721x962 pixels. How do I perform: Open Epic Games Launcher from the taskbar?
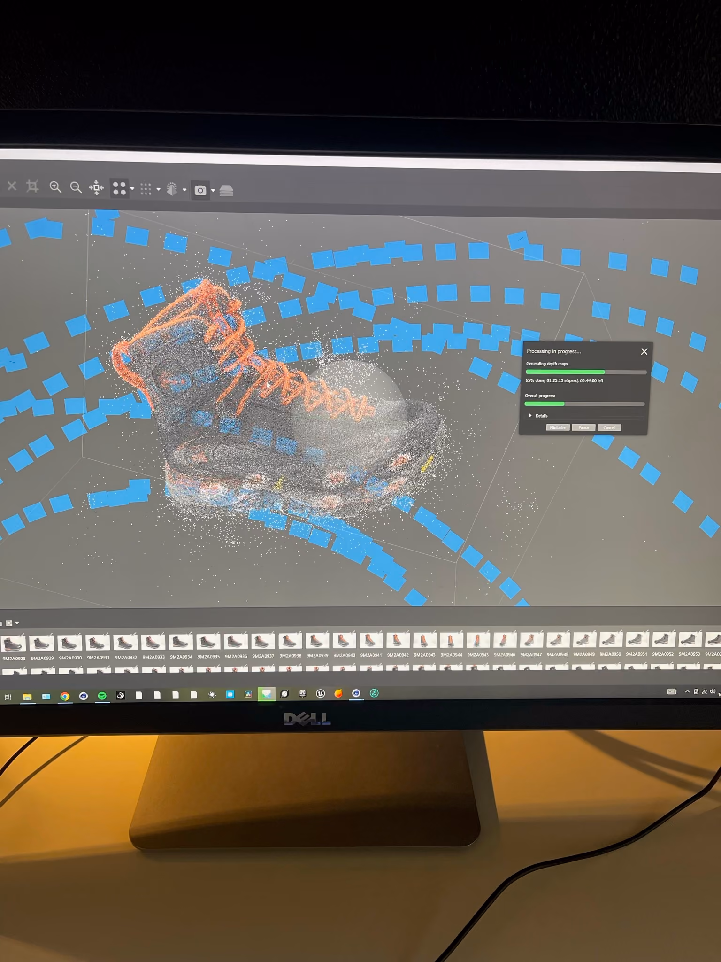click(303, 693)
